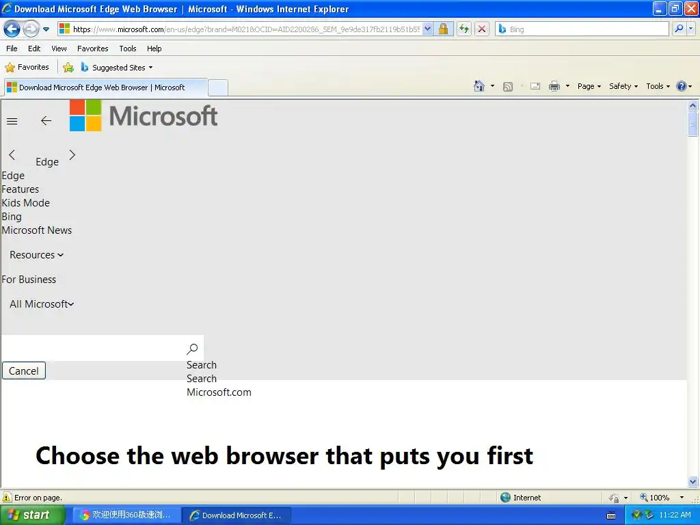Click the Home icon in command bar

479,86
